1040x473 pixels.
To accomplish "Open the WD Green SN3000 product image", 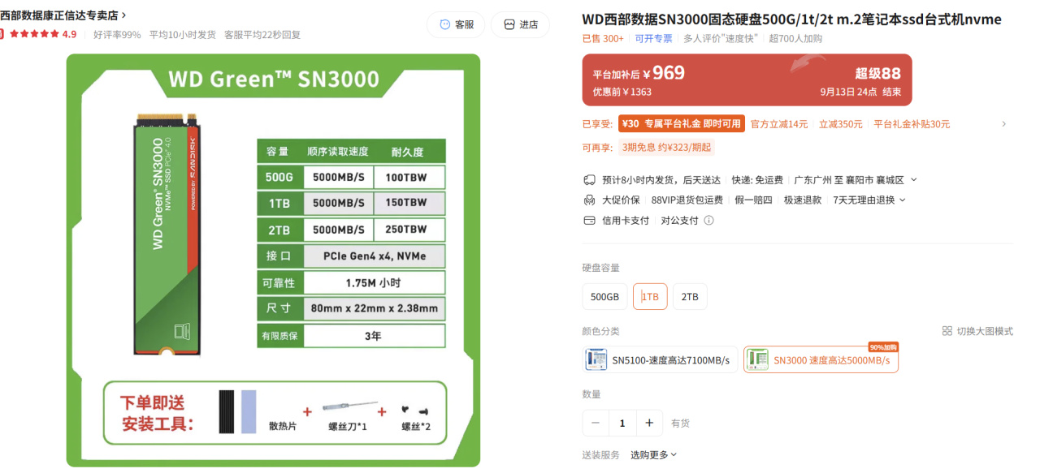I will tap(273, 260).
